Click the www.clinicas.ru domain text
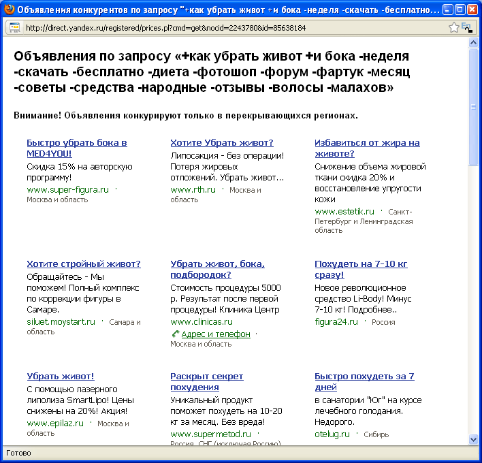This screenshot has height=463, width=482. pos(202,322)
